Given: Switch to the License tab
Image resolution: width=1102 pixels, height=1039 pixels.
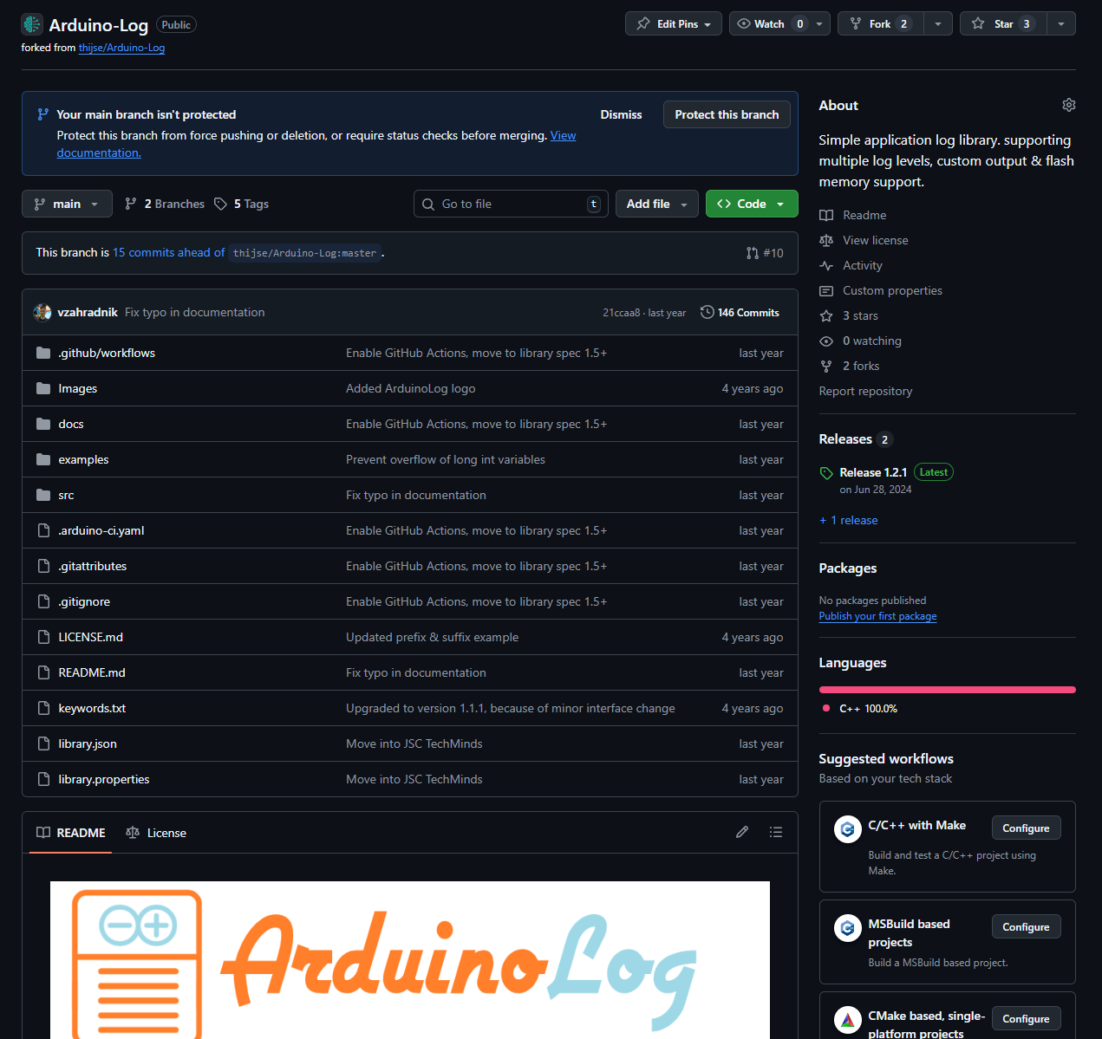Looking at the screenshot, I should [156, 833].
